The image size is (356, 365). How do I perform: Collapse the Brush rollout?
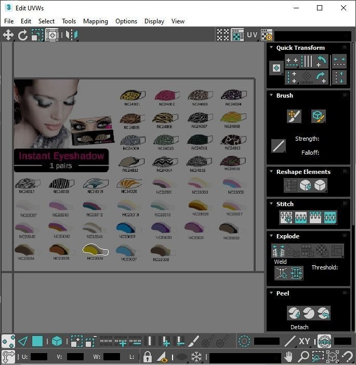click(x=271, y=95)
